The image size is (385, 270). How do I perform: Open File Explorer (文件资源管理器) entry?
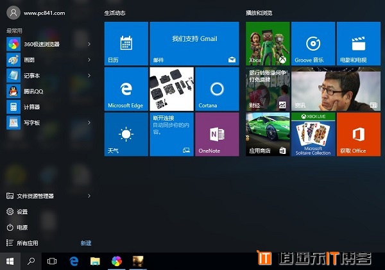coord(30,196)
